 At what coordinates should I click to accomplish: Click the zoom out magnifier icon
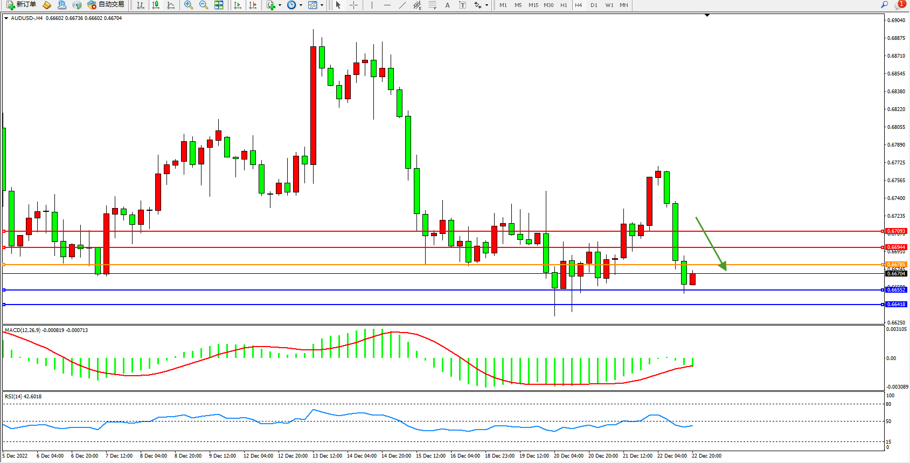(203, 5)
